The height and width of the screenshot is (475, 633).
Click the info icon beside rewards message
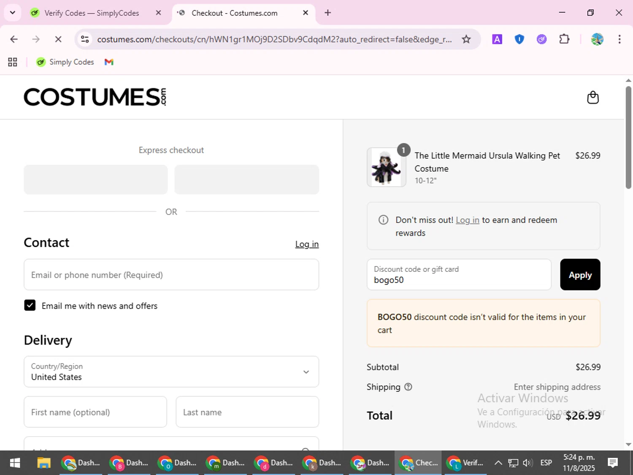[x=383, y=220]
